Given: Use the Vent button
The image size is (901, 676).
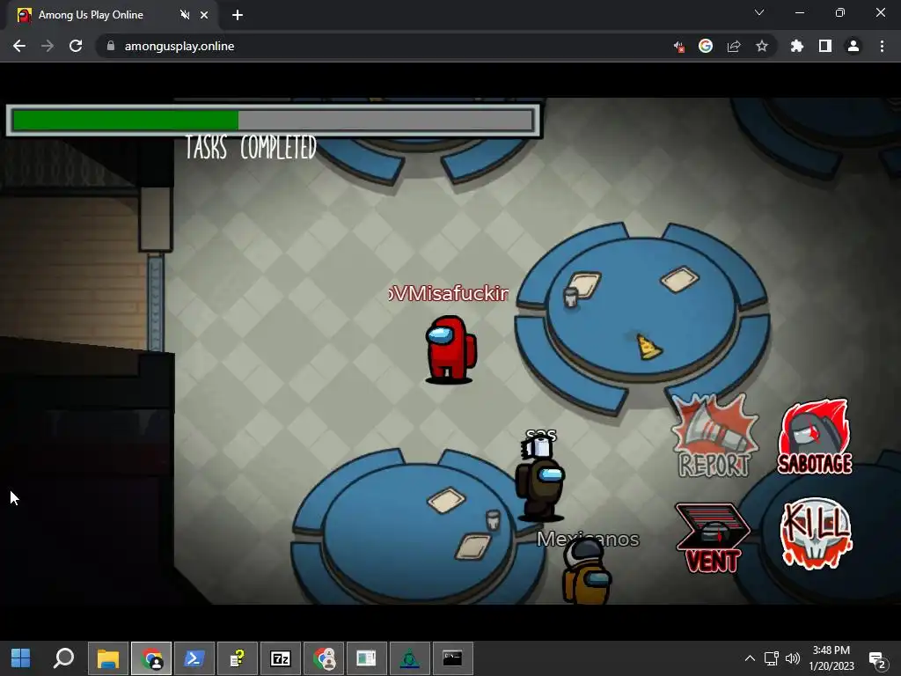Looking at the screenshot, I should click(713, 538).
